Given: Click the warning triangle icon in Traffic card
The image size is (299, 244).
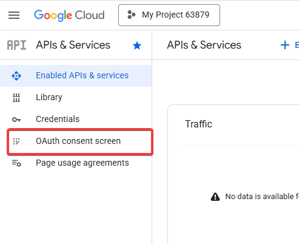Looking at the screenshot, I should [215, 197].
